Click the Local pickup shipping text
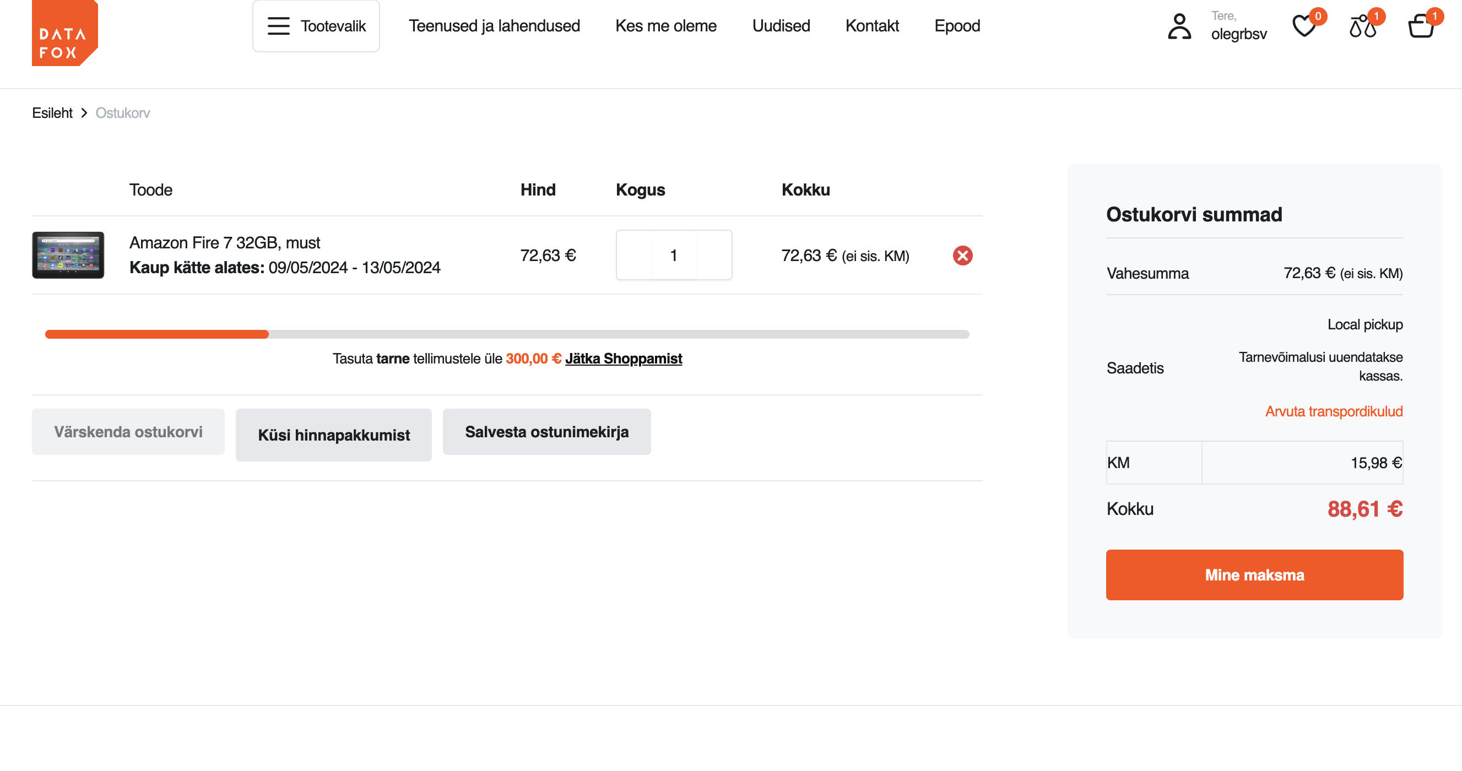 coord(1364,324)
